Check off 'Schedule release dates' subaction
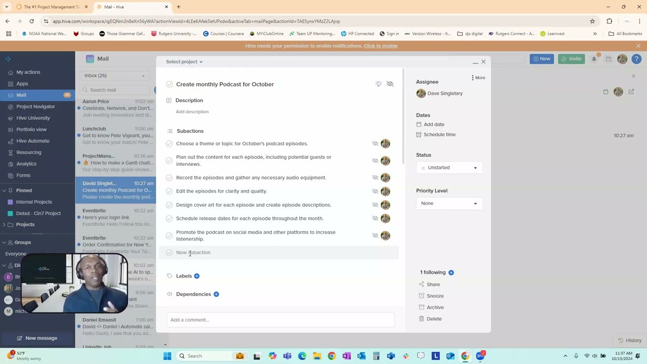The width and height of the screenshot is (647, 364). 169,218
